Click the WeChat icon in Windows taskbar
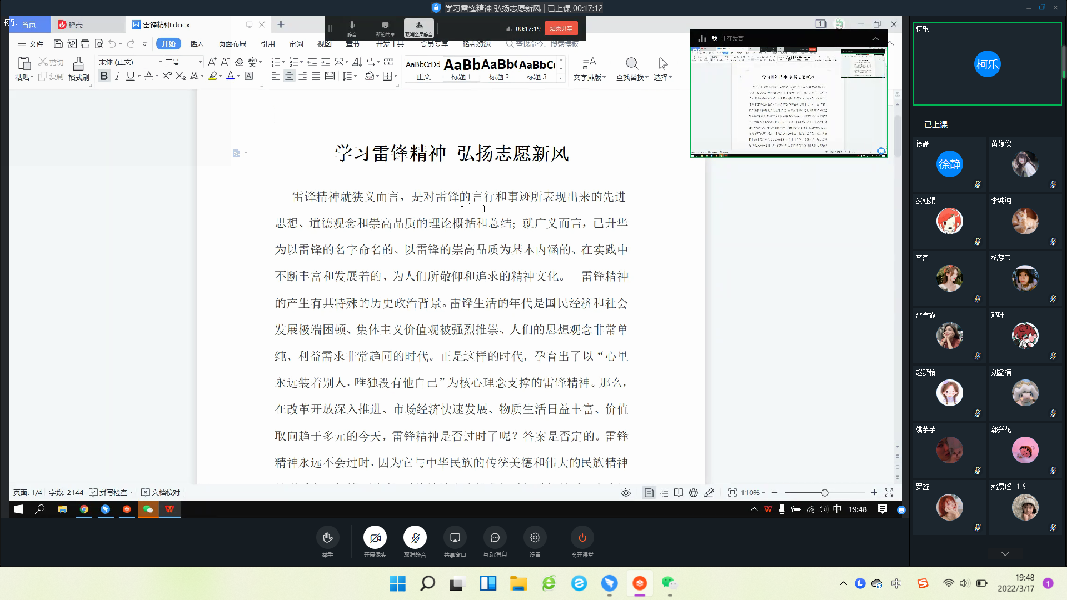Screen dimensions: 1067x600 (669, 583)
